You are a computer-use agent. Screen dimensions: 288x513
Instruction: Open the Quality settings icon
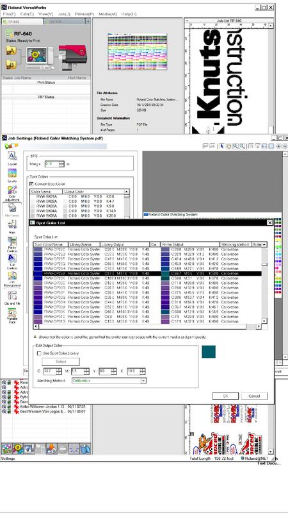[12, 173]
